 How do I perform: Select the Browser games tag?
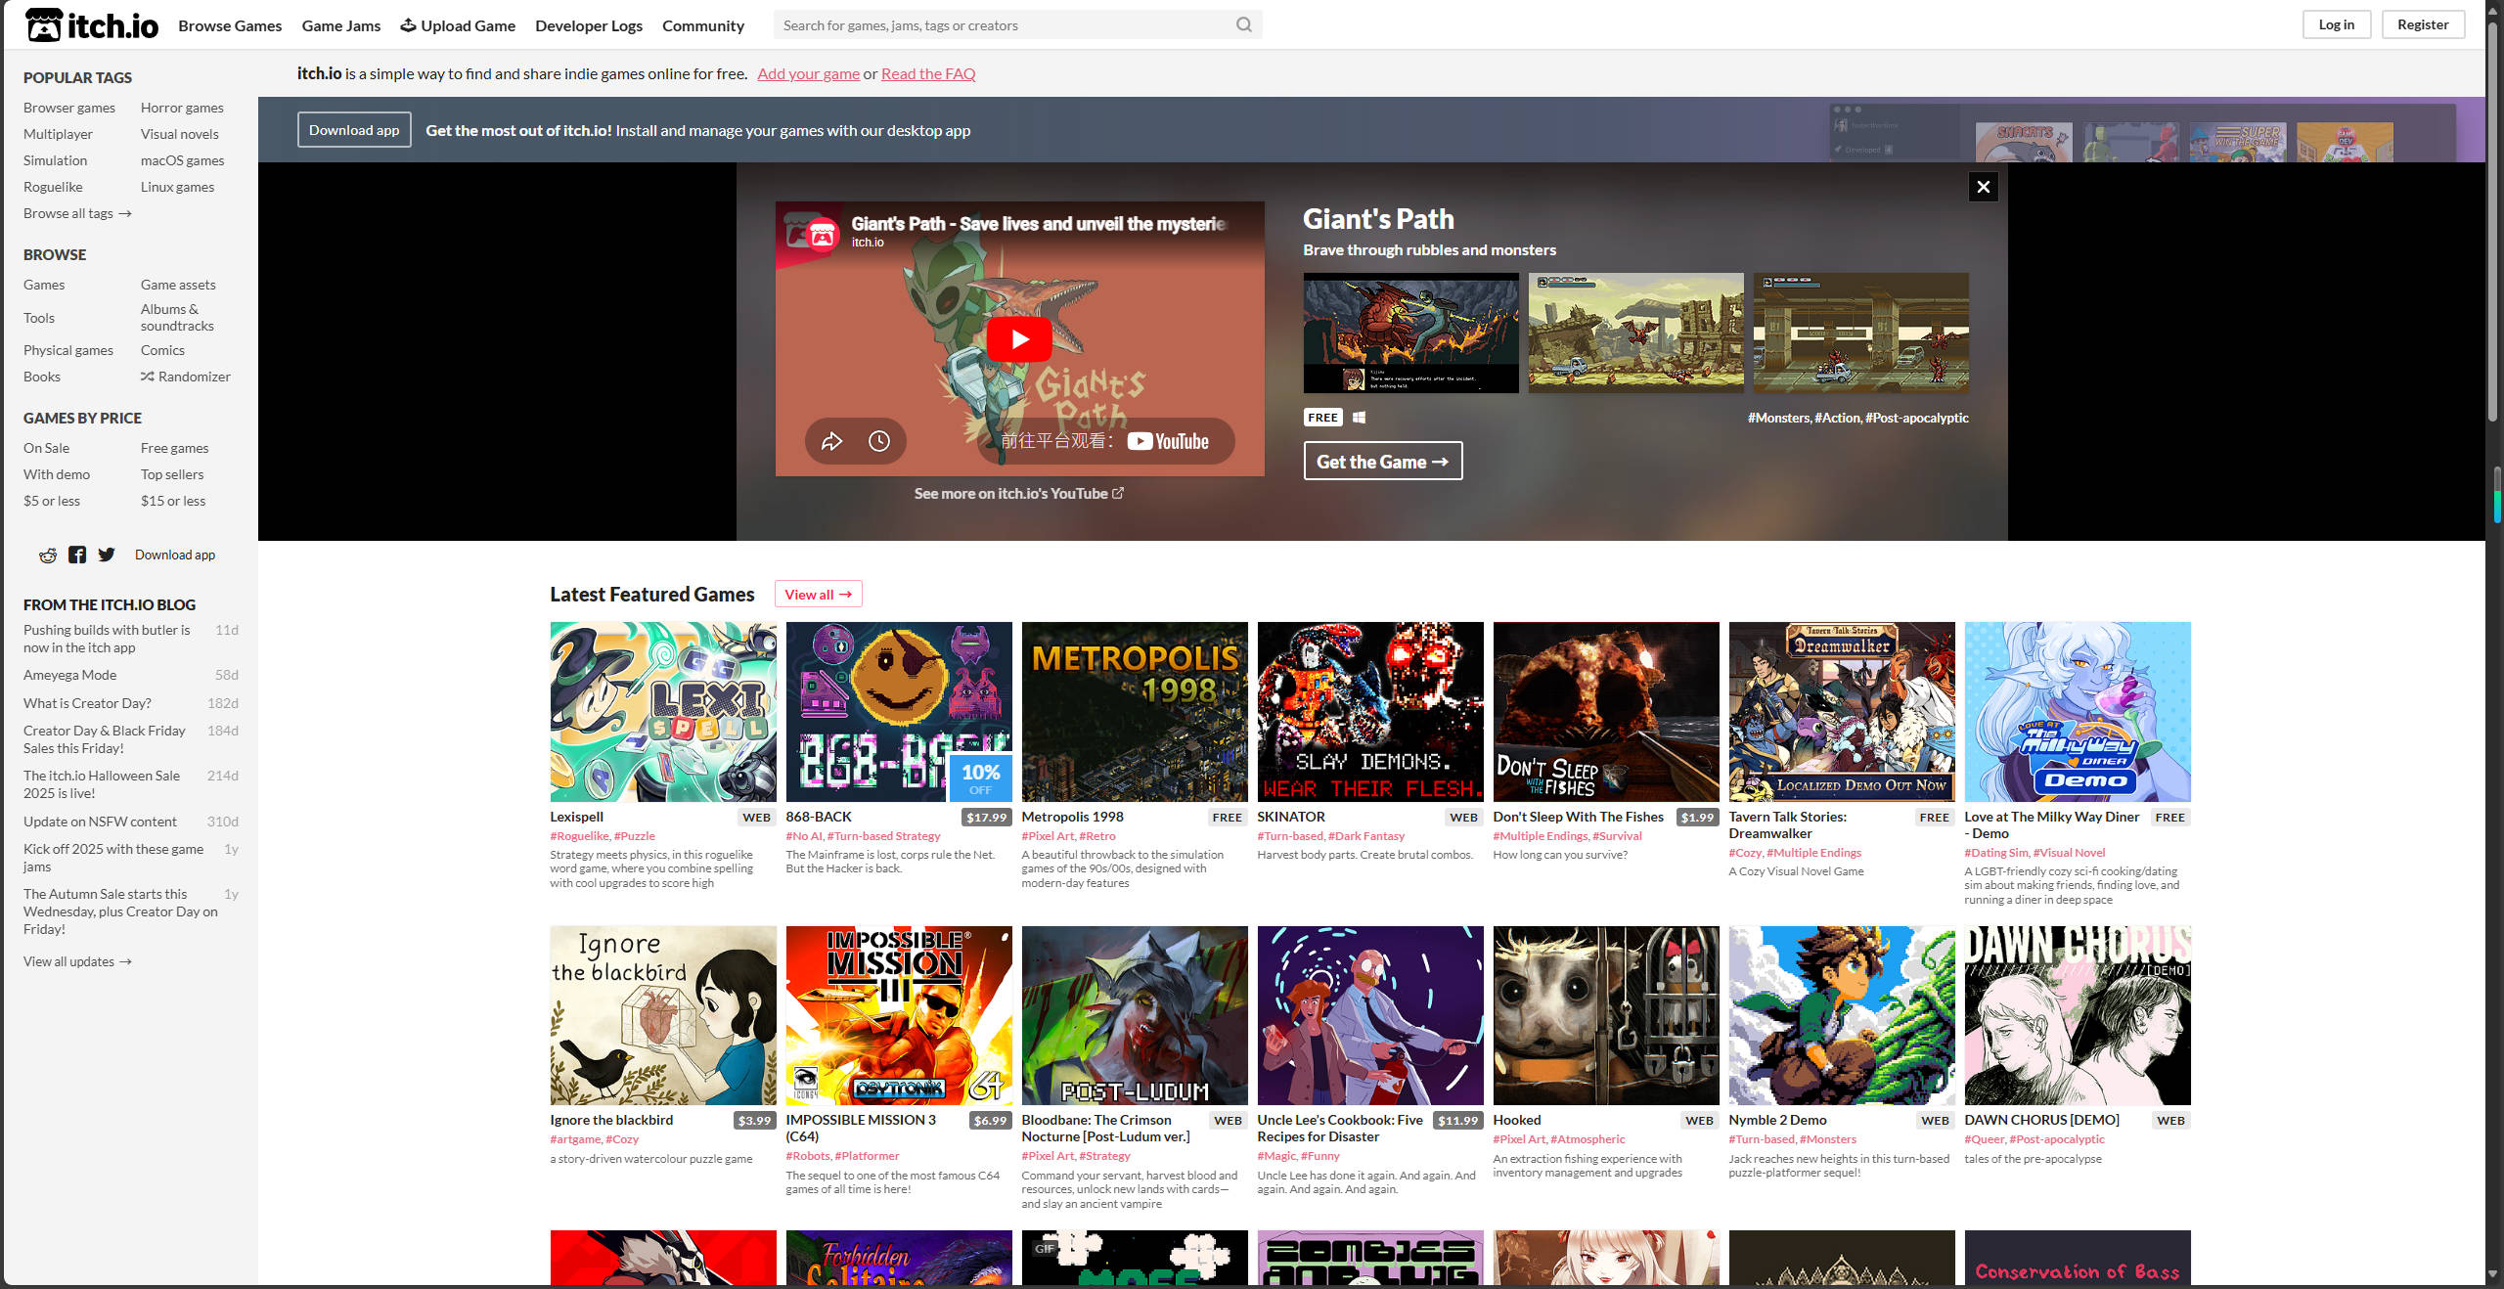click(x=69, y=108)
